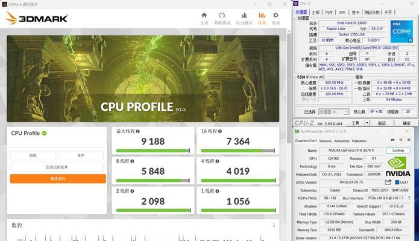Open the 3DMark Options (选项) gear

click(x=276, y=18)
